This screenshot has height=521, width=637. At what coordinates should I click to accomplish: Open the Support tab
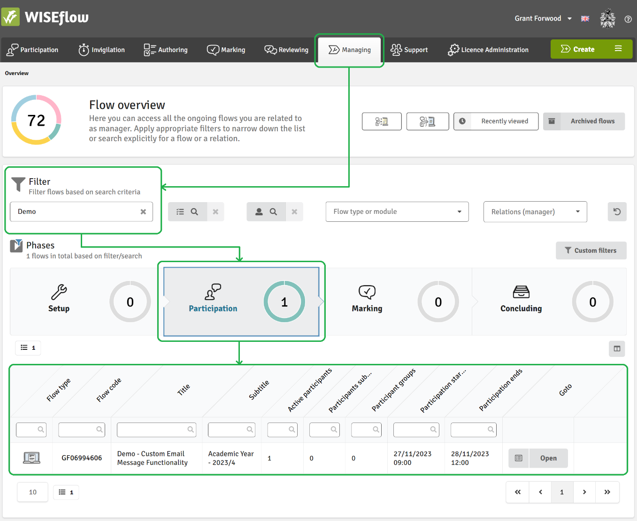[409, 50]
